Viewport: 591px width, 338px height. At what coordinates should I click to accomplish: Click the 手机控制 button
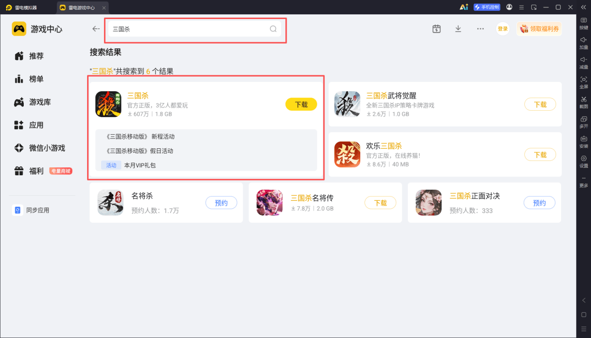tap(487, 7)
